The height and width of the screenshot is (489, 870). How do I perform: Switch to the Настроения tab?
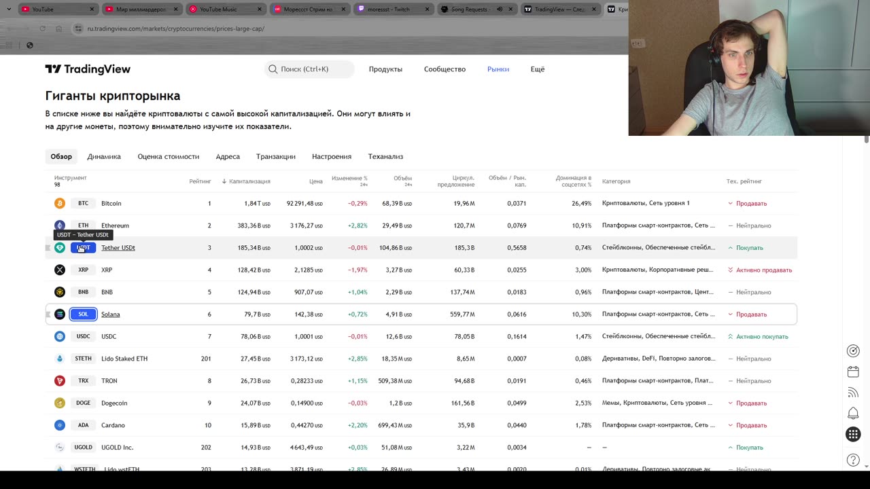coord(332,156)
